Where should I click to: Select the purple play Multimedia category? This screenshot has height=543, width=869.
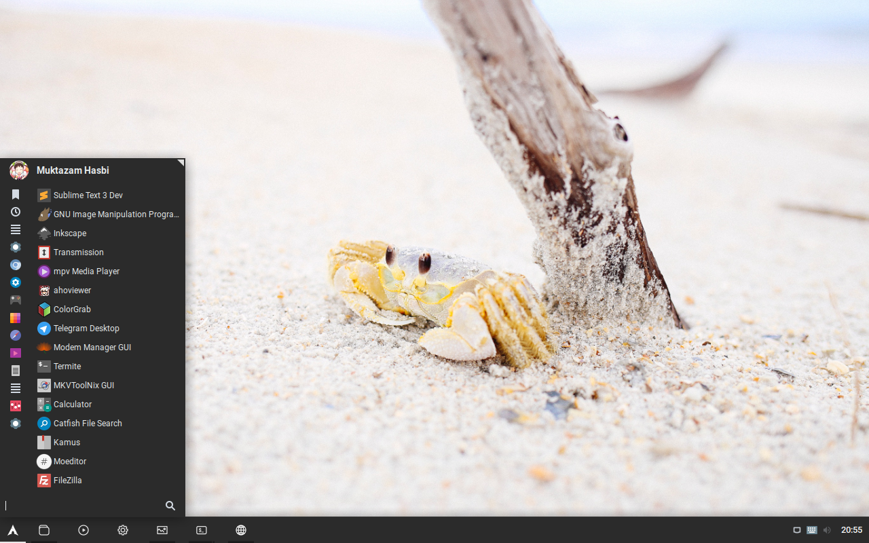[15, 353]
